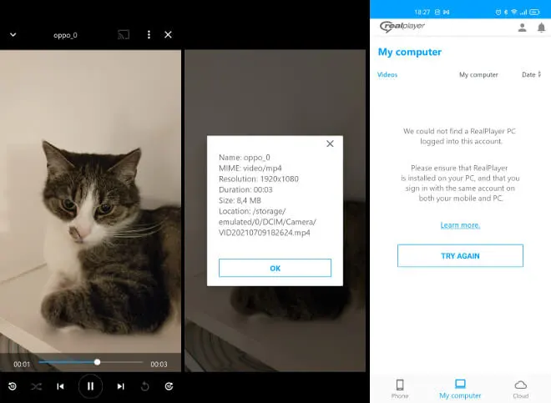Open the three-dot options menu
This screenshot has height=403, width=551.
point(149,34)
